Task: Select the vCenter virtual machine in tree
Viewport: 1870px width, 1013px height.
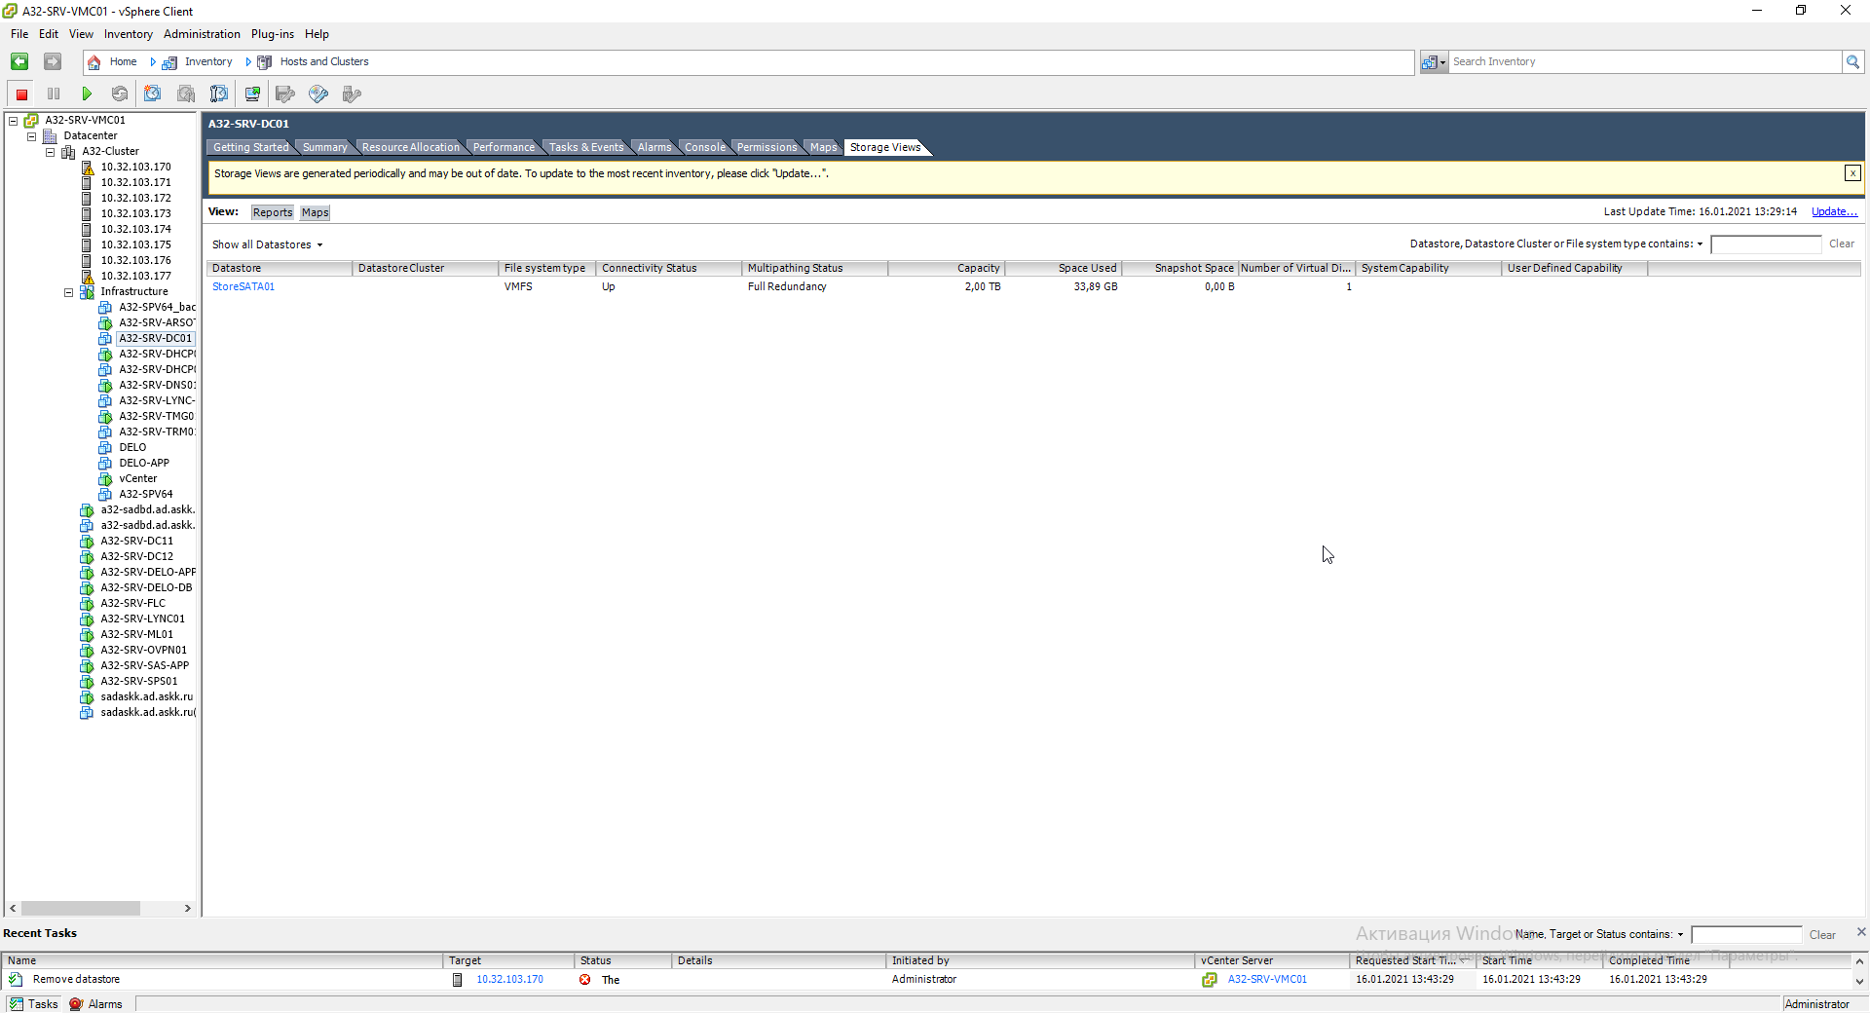Action: (137, 479)
